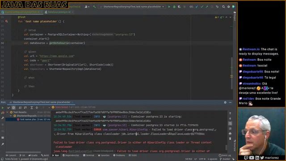Click 4 spaces indent setting in status bar

click(x=213, y=159)
